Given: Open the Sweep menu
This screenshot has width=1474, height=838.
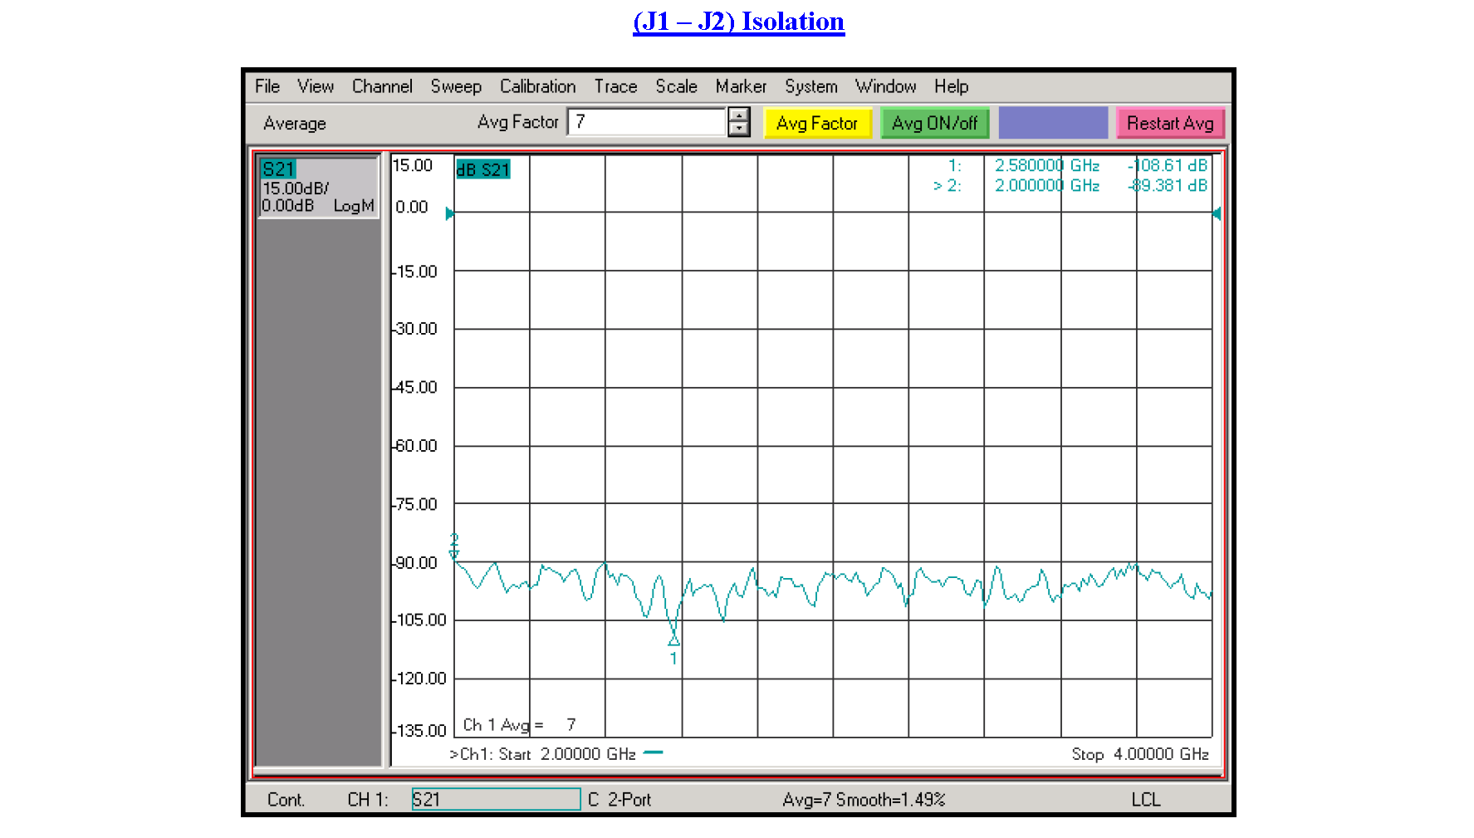Looking at the screenshot, I should [x=456, y=86].
